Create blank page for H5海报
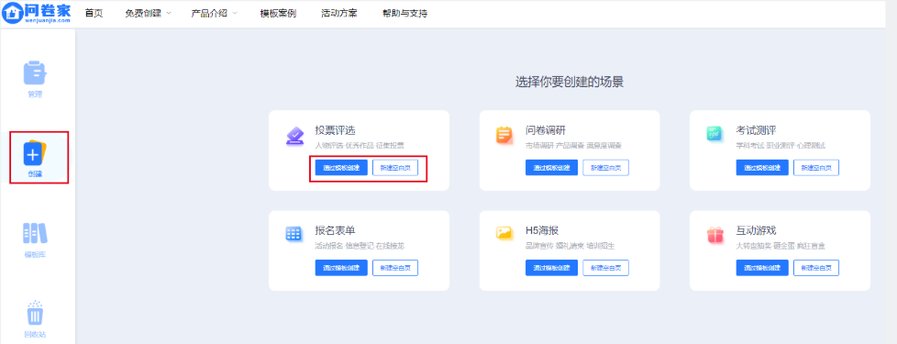Viewport: 897px width, 344px height. coord(606,268)
